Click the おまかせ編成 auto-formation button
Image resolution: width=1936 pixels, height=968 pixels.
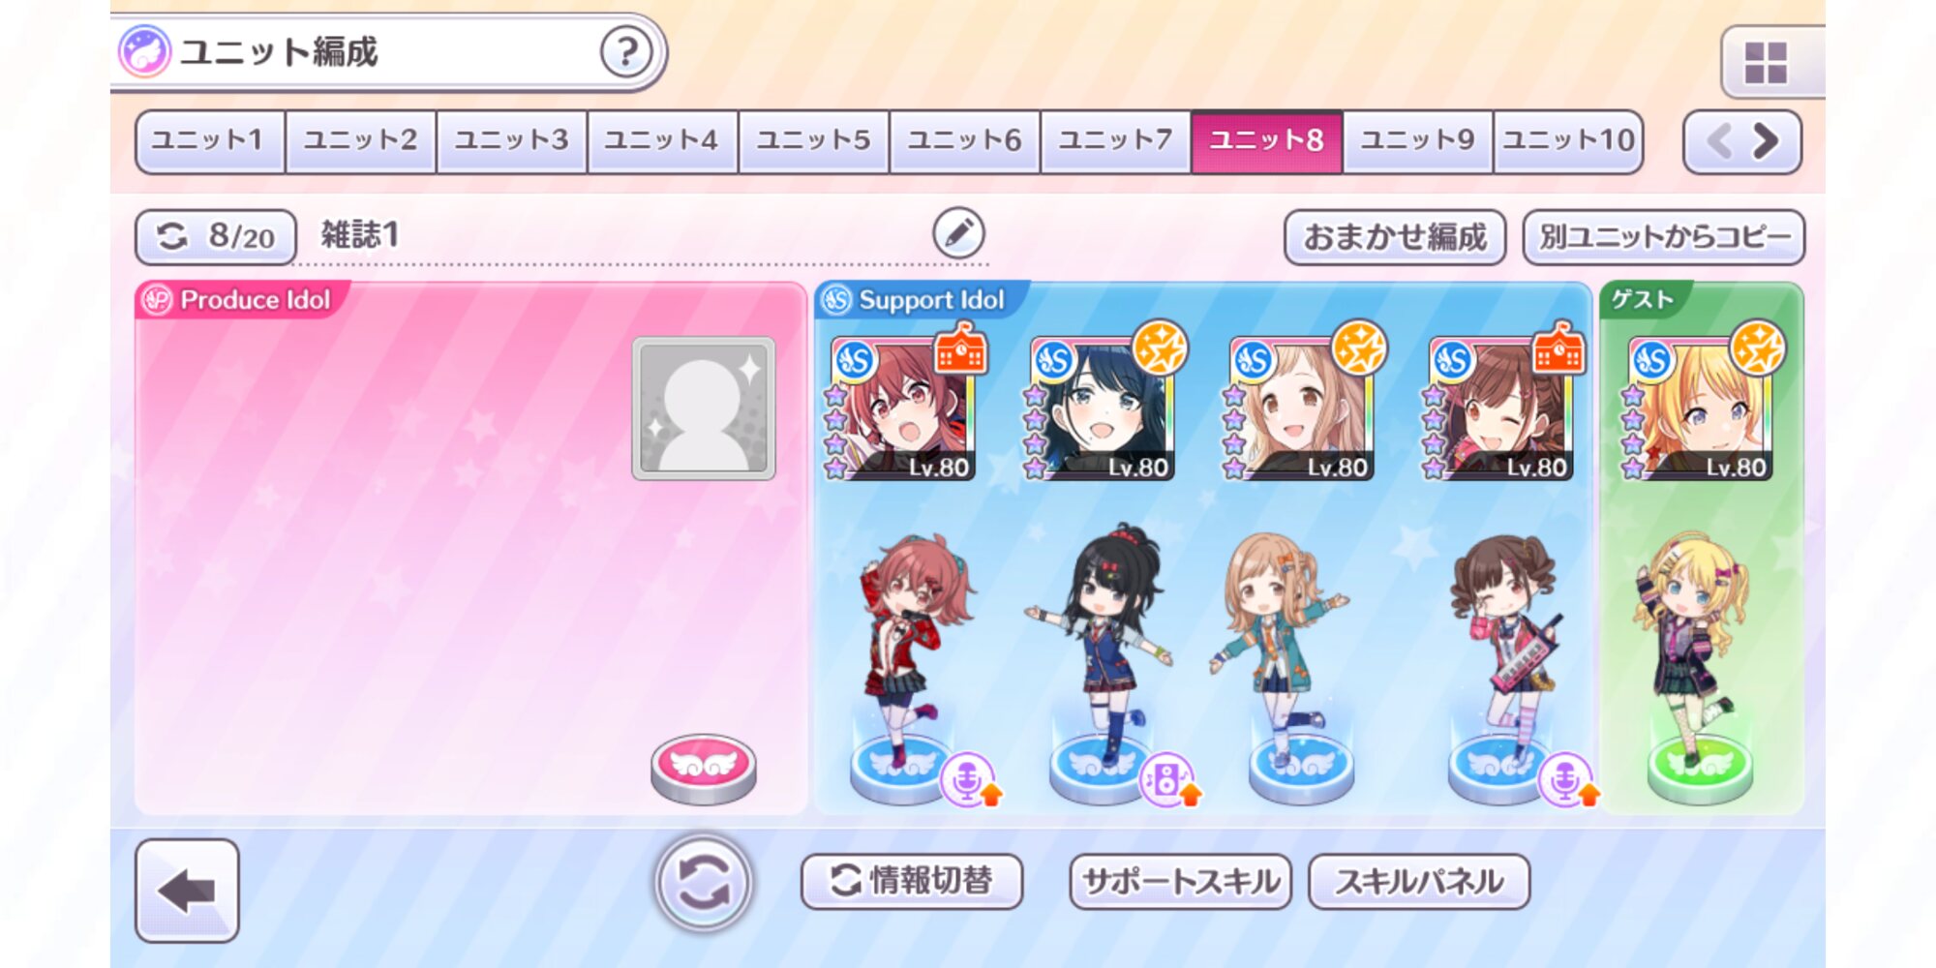click(1394, 237)
